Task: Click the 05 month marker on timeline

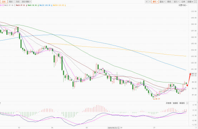Action: pos(86,128)
